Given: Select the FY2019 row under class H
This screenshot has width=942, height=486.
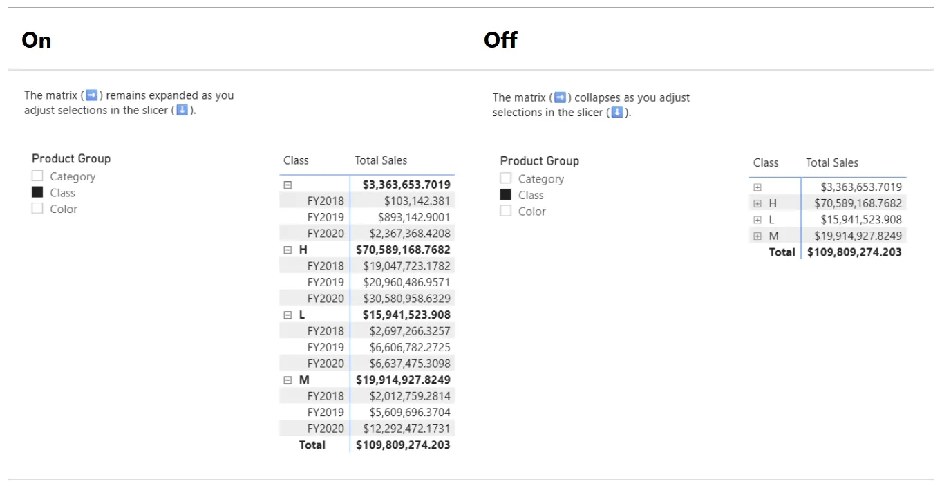Looking at the screenshot, I should (326, 282).
